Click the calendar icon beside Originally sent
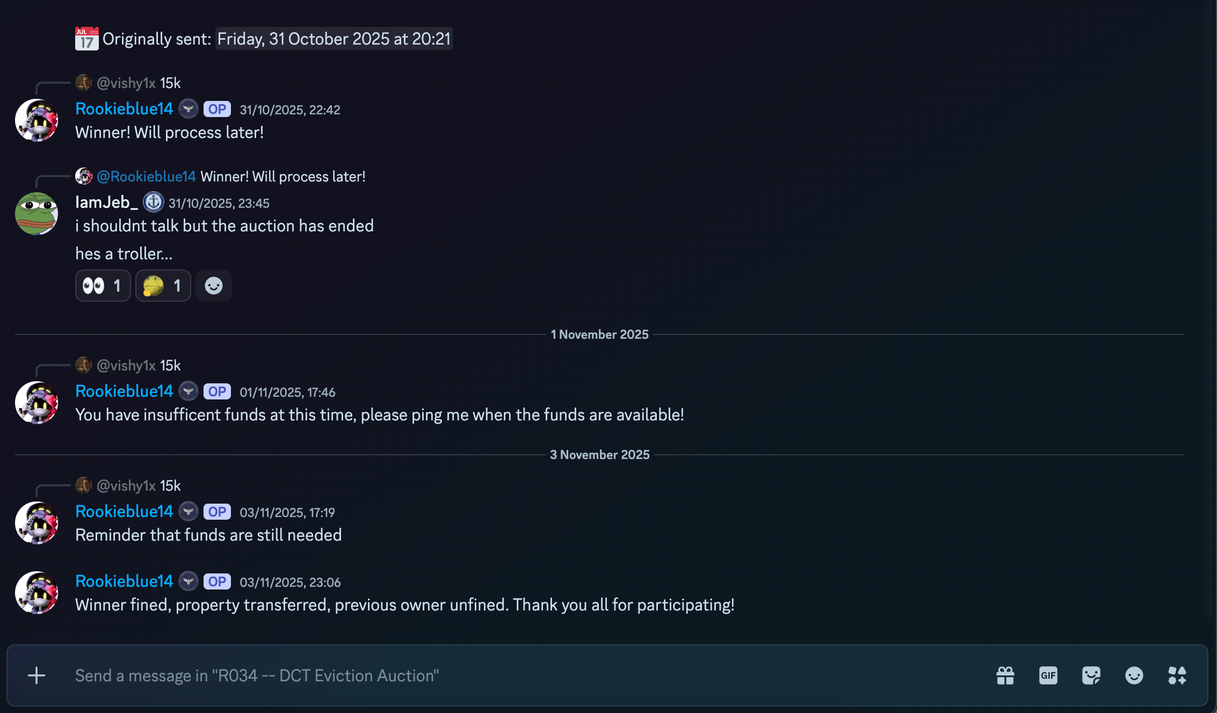The width and height of the screenshot is (1217, 713). pyautogui.click(x=86, y=38)
